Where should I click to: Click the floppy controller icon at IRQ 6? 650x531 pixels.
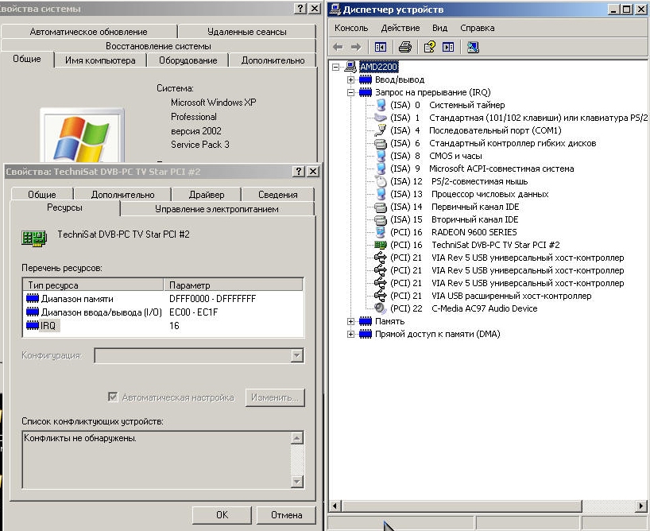point(380,144)
